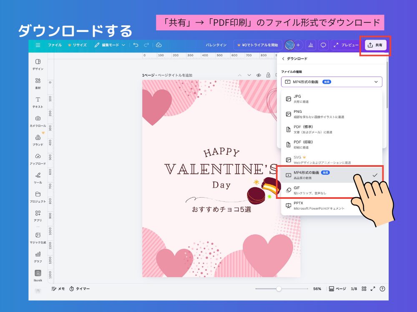Open the help question mark icon
The width and height of the screenshot is (417, 312).
pos(382,289)
